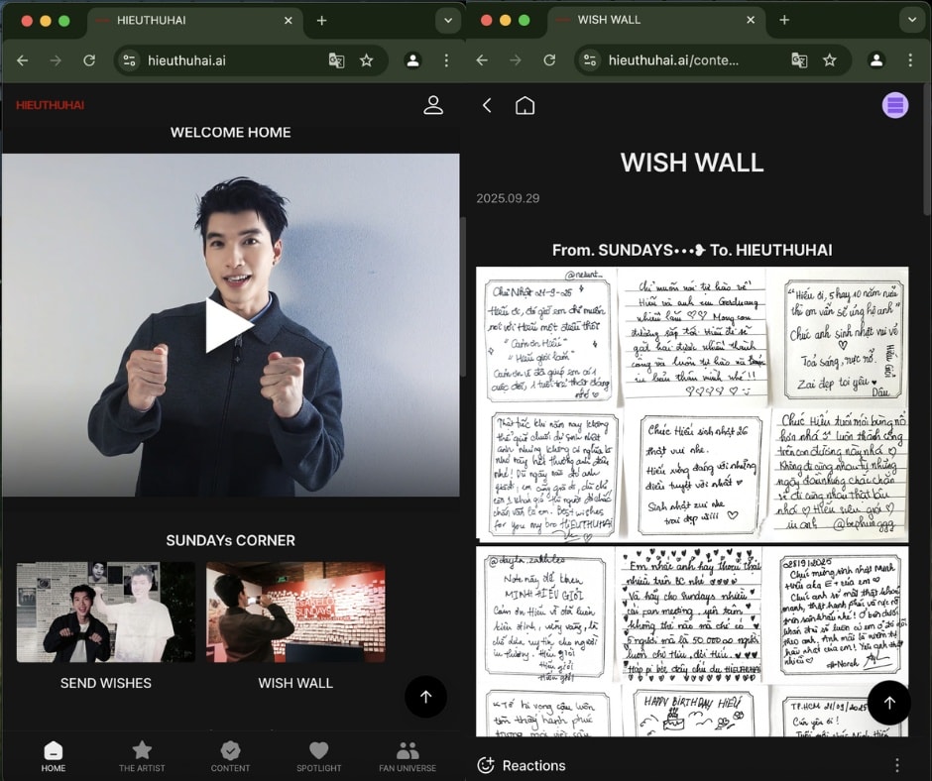Bookmark hieuthuhai.ai with the star icon
The image size is (932, 781).
pyautogui.click(x=366, y=60)
